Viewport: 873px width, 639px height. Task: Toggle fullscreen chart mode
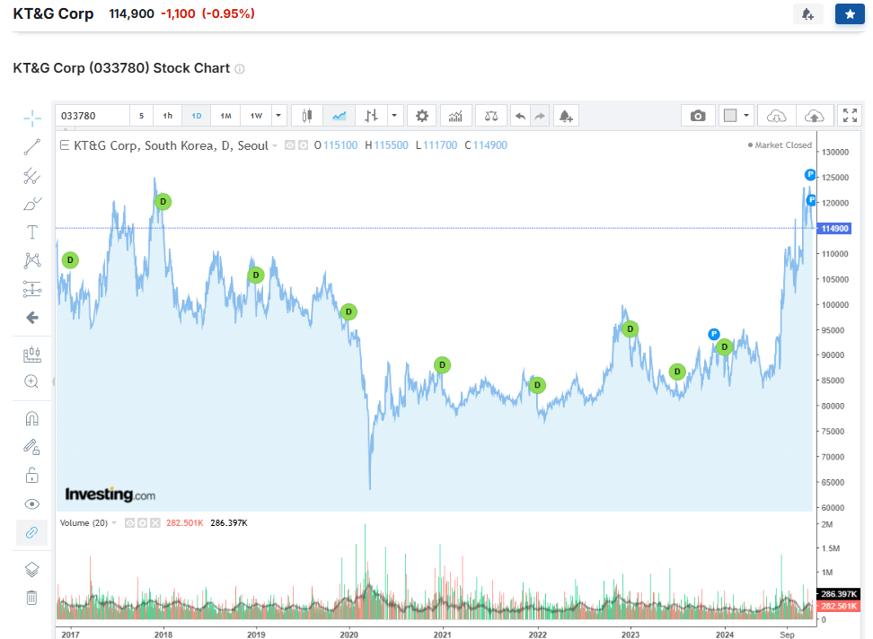point(850,116)
